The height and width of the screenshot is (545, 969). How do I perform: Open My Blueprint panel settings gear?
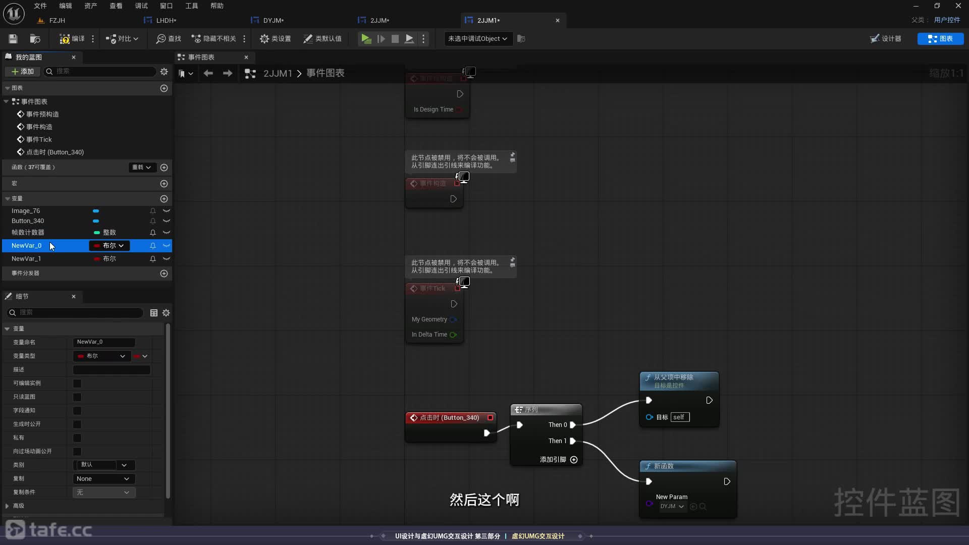coord(164,72)
